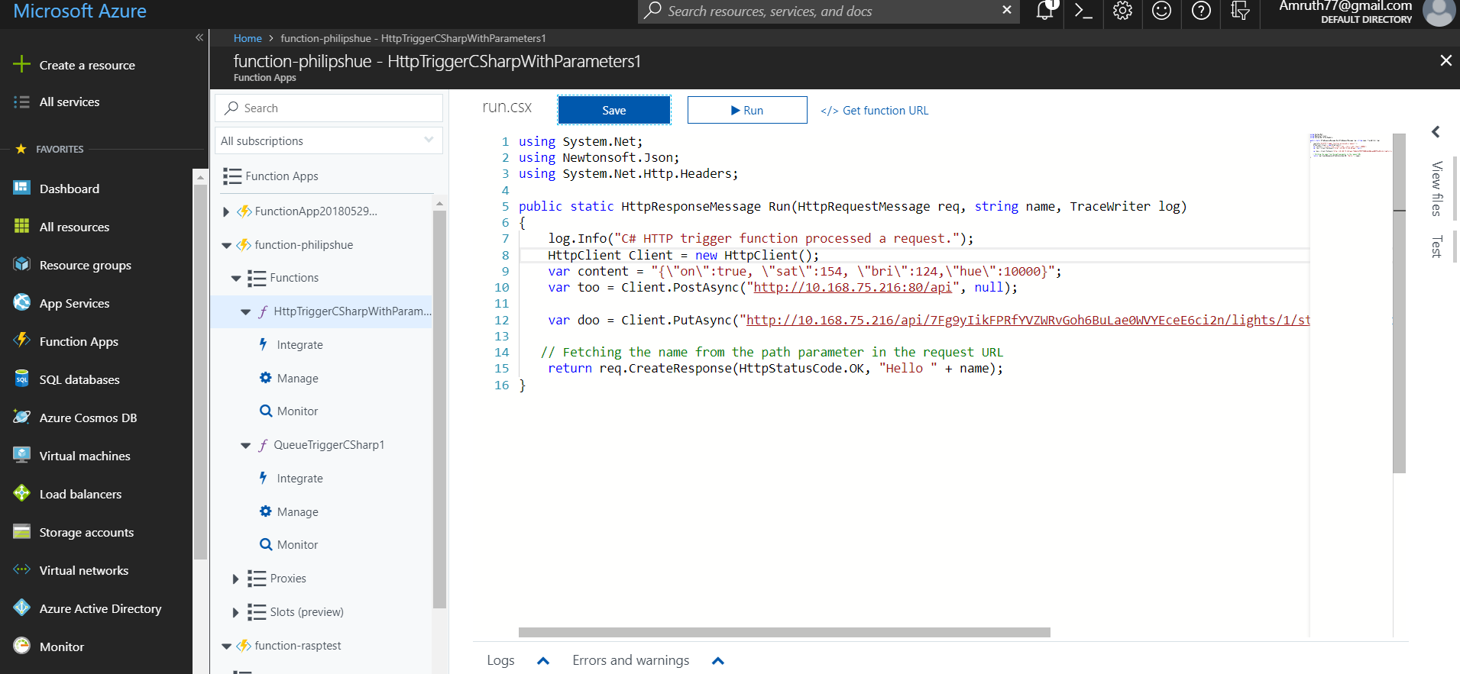
Task: Go to Home breadcrumb
Action: (248, 38)
